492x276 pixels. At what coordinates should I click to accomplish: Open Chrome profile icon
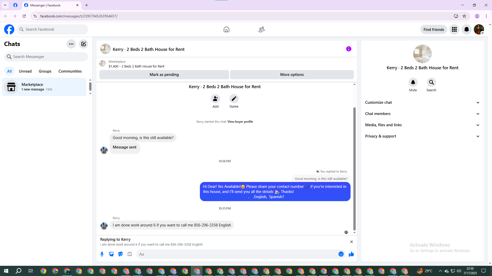point(477,16)
